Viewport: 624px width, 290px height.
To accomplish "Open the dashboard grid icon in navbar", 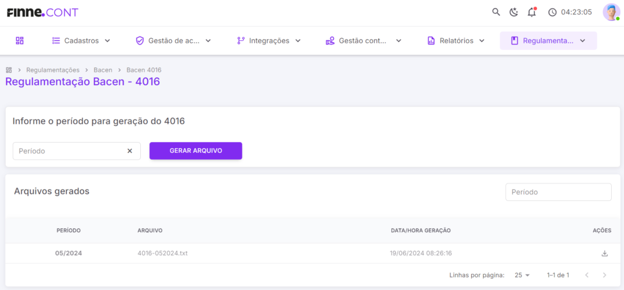I will [19, 41].
